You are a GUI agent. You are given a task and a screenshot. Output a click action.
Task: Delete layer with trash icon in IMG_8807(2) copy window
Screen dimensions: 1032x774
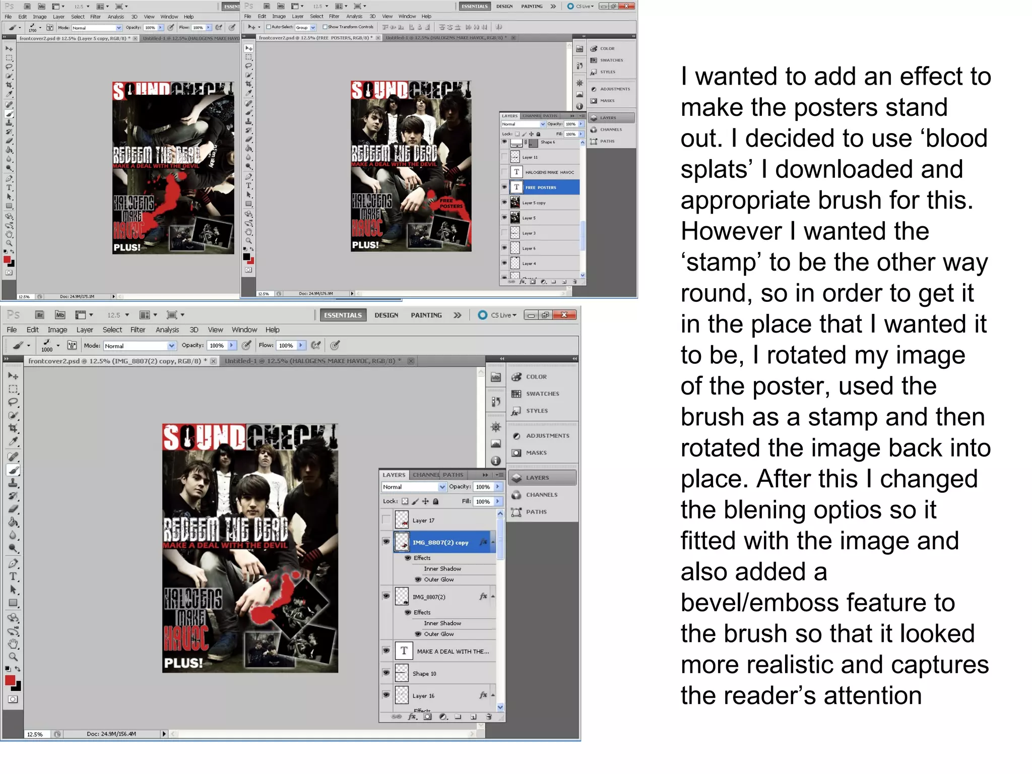488,716
